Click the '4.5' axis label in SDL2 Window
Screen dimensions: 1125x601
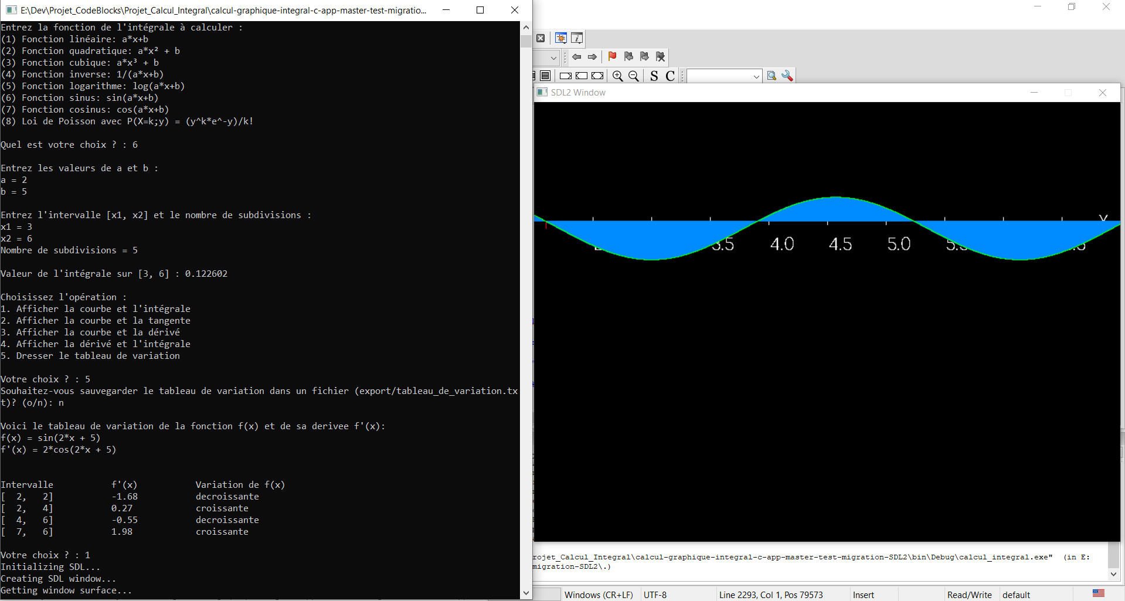(840, 244)
